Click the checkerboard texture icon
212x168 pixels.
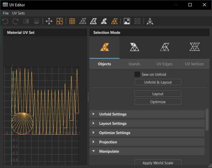(x=137, y=21)
